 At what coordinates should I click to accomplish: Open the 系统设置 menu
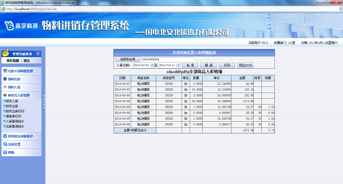coord(21,144)
